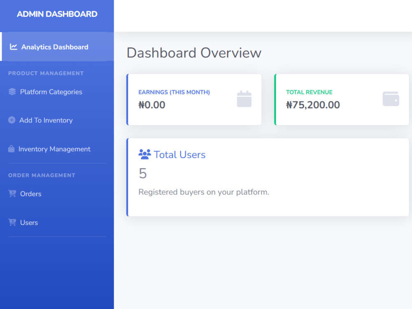Screen dimensions: 412x309
Task: Click the 'Registered buyers on your platform.' text
Action: tap(204, 192)
